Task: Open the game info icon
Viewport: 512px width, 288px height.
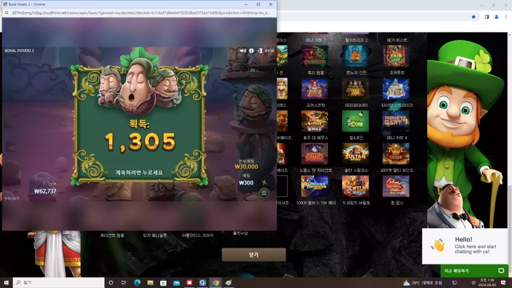Action: [x=251, y=51]
